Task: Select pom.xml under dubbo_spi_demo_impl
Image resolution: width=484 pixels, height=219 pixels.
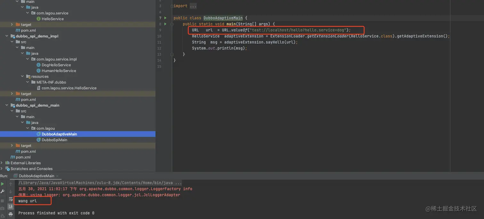Action: (28, 100)
